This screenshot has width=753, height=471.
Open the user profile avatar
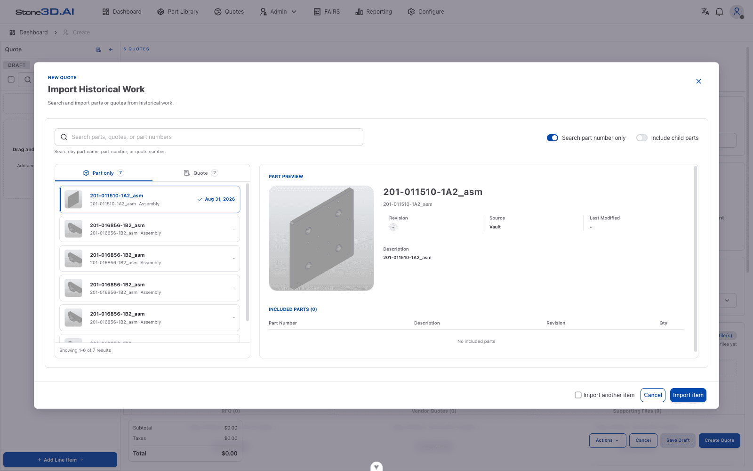point(737,12)
